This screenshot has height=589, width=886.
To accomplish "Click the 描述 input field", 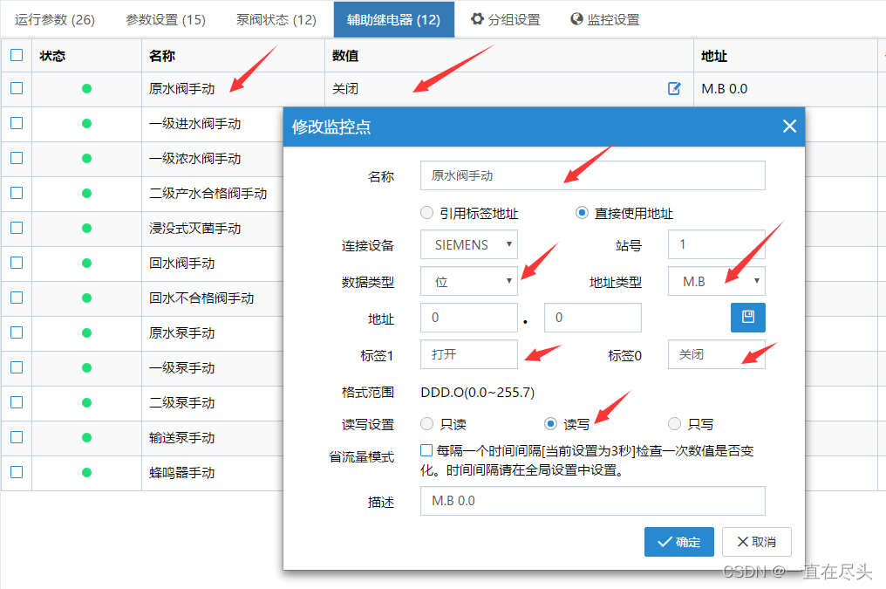I will coord(592,501).
